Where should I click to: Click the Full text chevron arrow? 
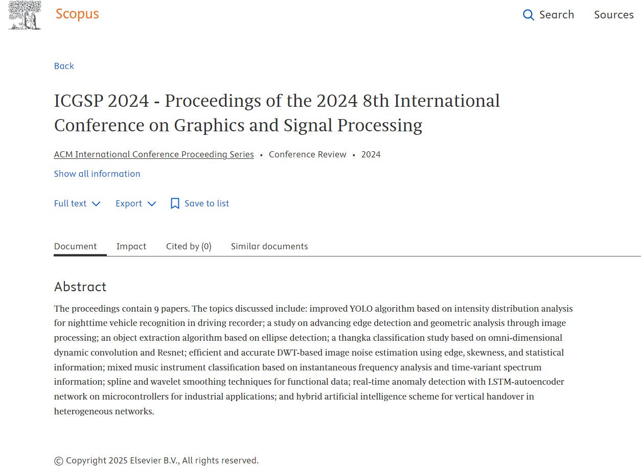[96, 204]
